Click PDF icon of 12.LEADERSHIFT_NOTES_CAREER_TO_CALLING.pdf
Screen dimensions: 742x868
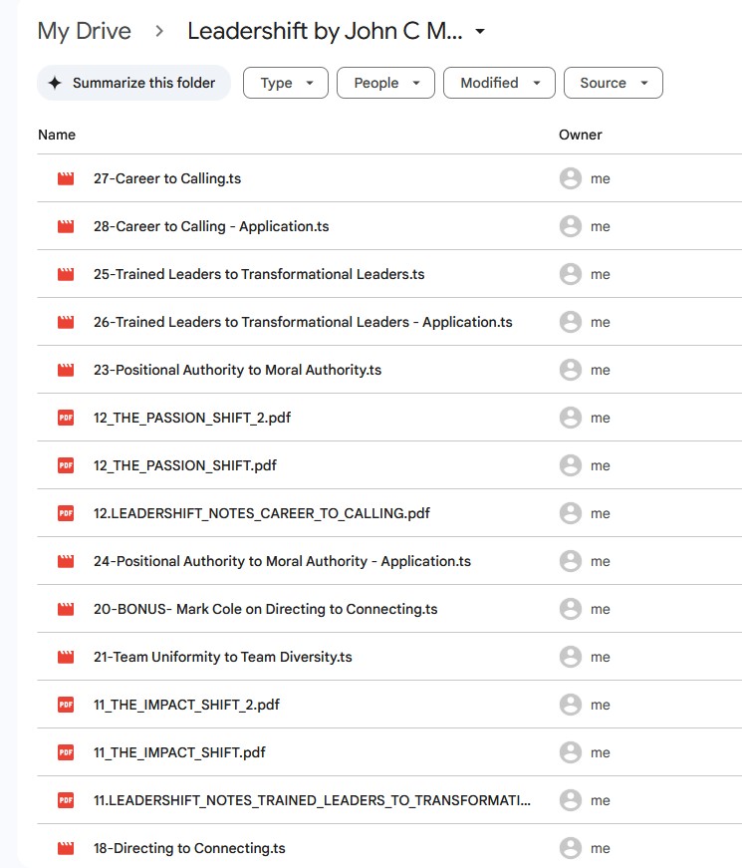click(x=66, y=514)
